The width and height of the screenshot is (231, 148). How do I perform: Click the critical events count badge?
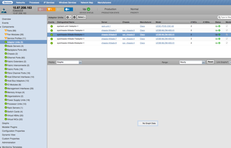[x=42, y=9]
